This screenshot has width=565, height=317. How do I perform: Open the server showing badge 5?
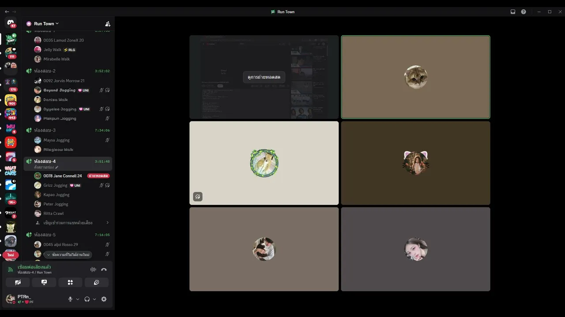click(11, 156)
